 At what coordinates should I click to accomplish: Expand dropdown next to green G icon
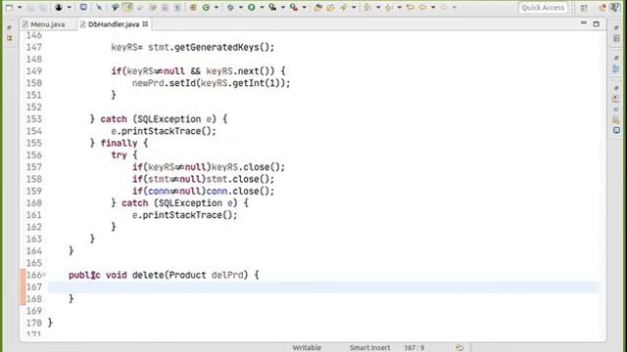[x=217, y=8]
